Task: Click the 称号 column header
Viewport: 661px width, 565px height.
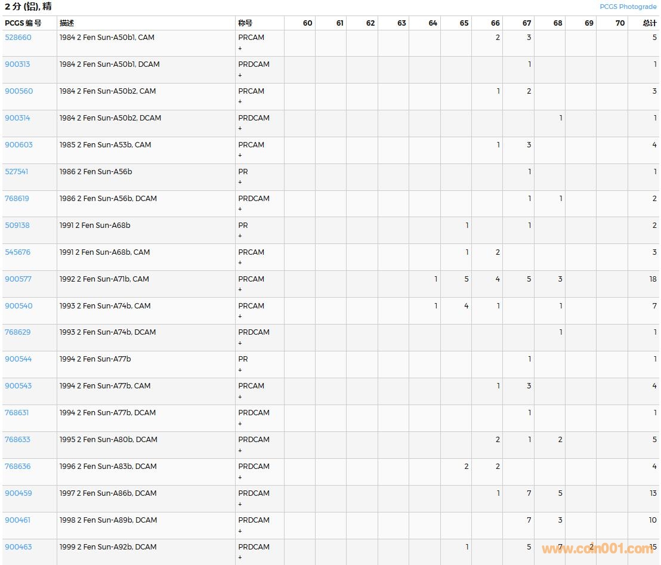Action: pyautogui.click(x=245, y=23)
